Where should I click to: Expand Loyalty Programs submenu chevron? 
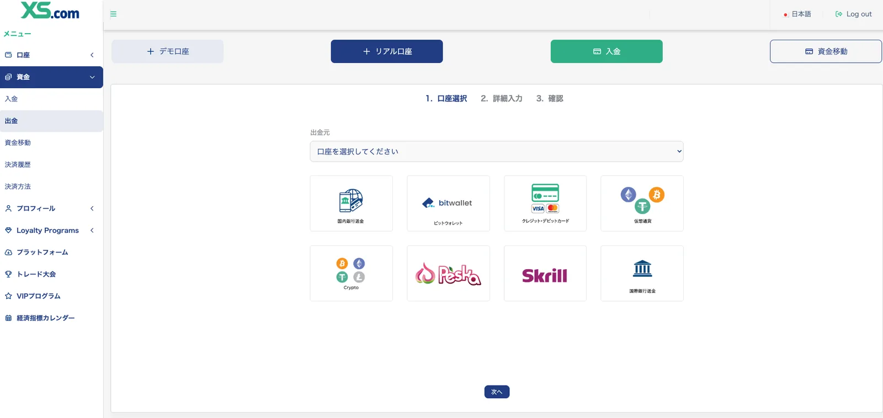pyautogui.click(x=92, y=231)
